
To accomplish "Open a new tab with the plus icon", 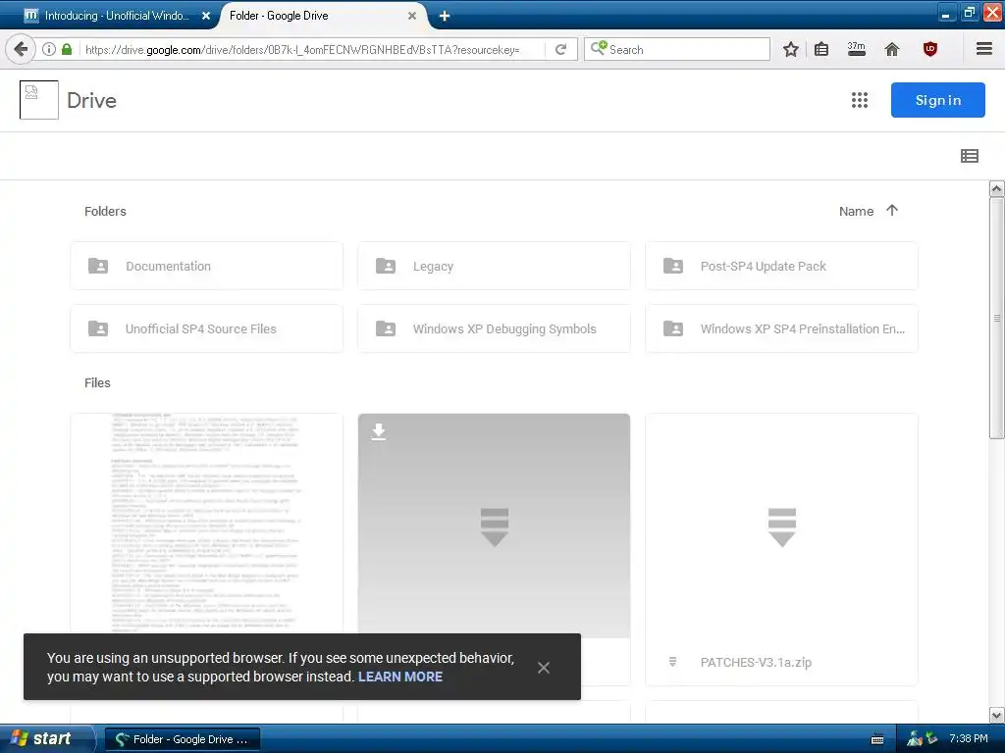I will pos(445,16).
